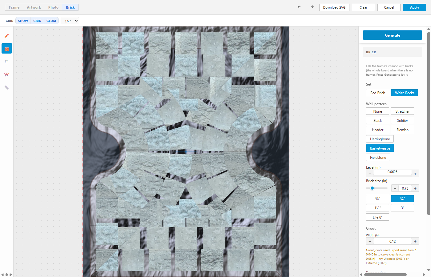The image size is (431, 277).
Task: Switch to the Brick tab
Action: click(70, 7)
